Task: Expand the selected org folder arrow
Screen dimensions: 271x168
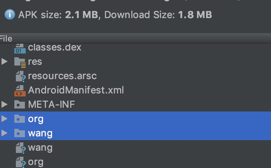Action: pos(4,119)
